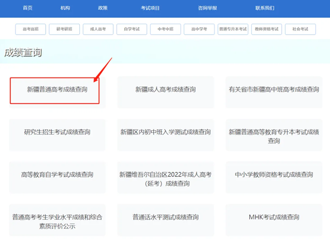Open 新疆普通高考成绩查询 score lookup
The width and height of the screenshot is (330, 239).
point(57,90)
